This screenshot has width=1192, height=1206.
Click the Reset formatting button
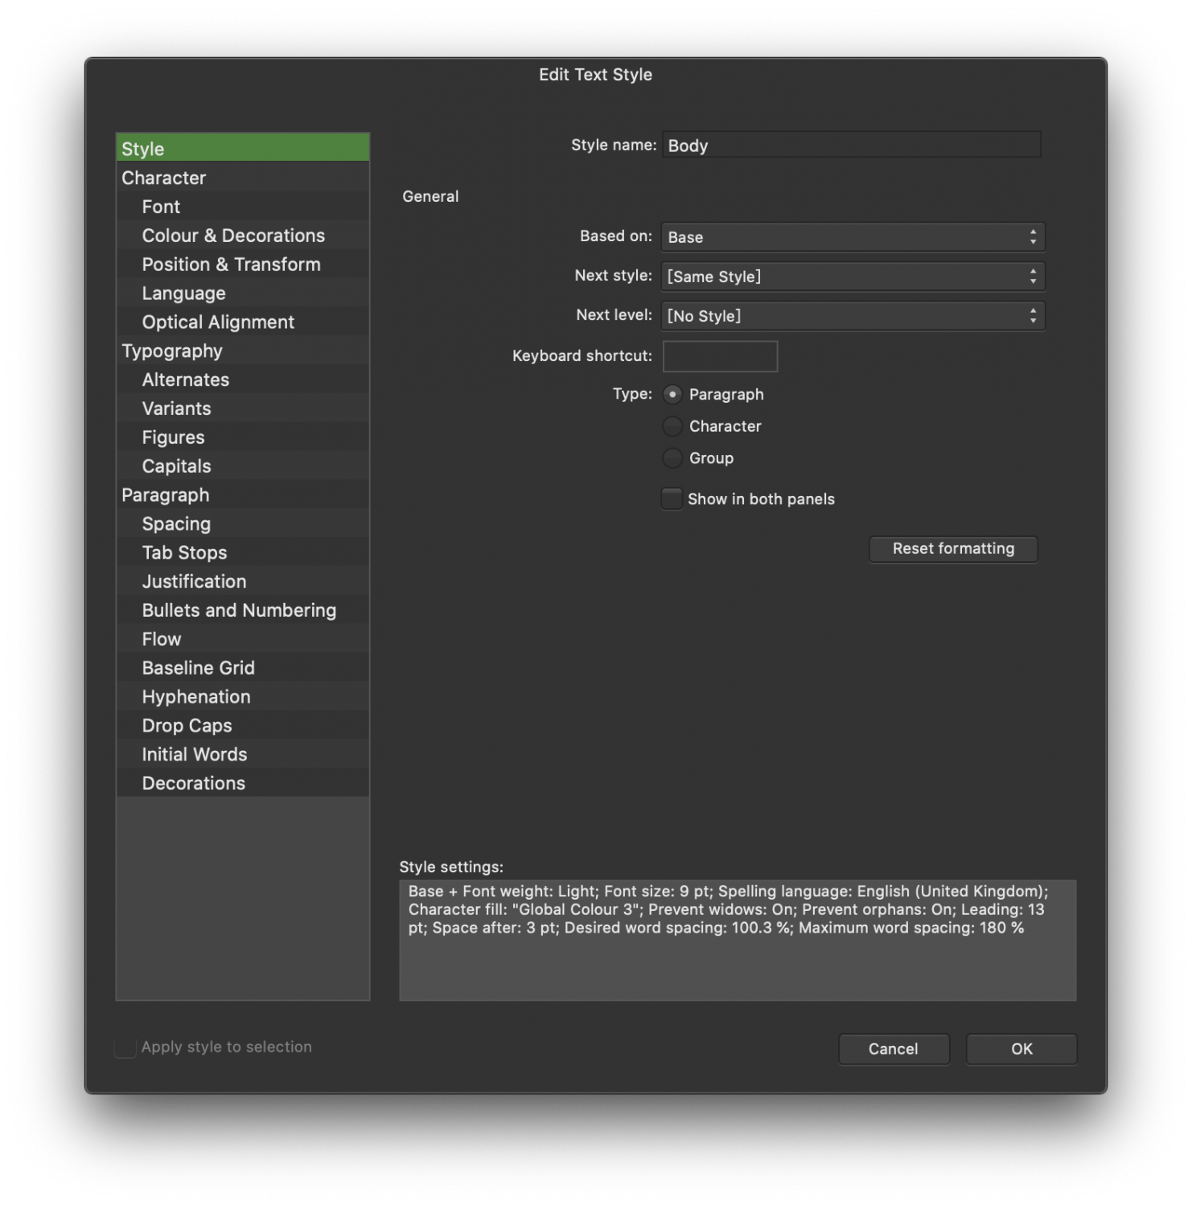click(953, 549)
